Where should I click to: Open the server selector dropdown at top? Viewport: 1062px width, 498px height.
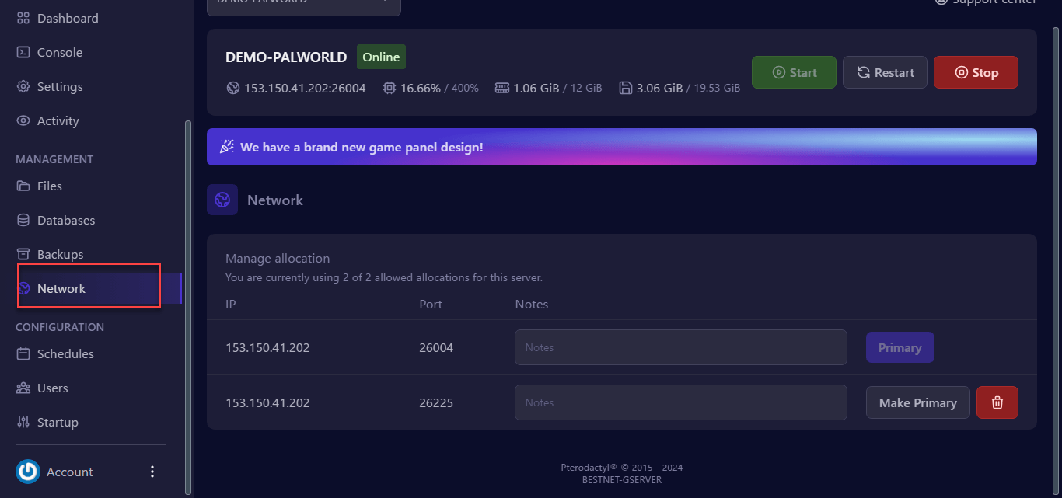tap(304, 6)
